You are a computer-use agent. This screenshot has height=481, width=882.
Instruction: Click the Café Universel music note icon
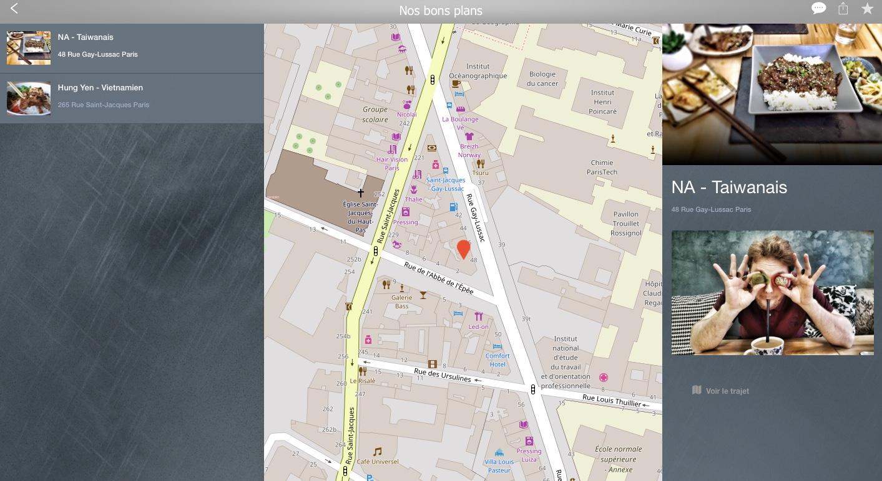377,452
